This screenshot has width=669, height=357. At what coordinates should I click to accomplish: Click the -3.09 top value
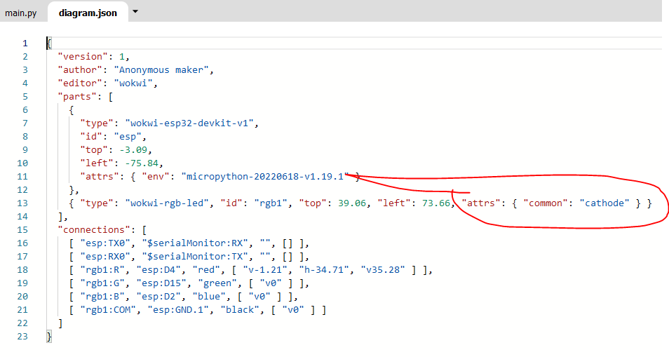point(133,149)
